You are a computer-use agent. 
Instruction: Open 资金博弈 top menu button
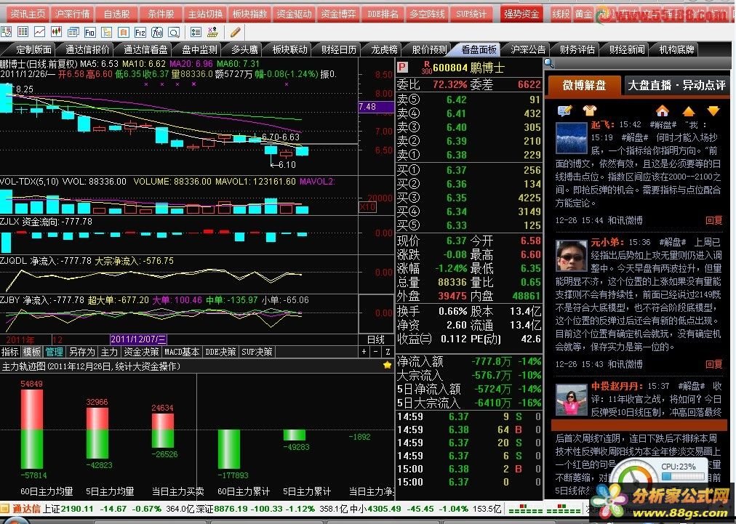coord(338,14)
